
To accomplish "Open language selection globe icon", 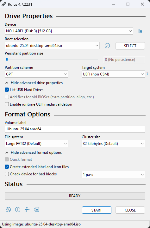I will pos(8,210).
